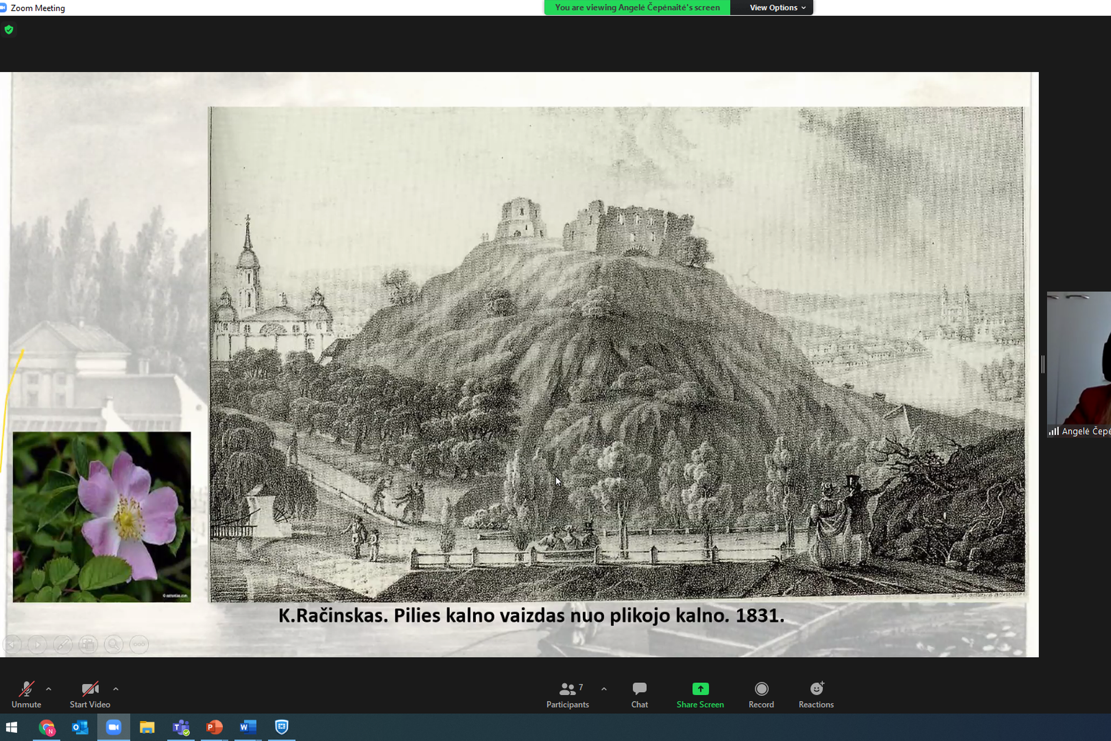This screenshot has height=741, width=1111.
Task: Open File Explorer from the taskbar
Action: click(x=147, y=727)
